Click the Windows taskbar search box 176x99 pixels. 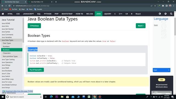[24, 97]
